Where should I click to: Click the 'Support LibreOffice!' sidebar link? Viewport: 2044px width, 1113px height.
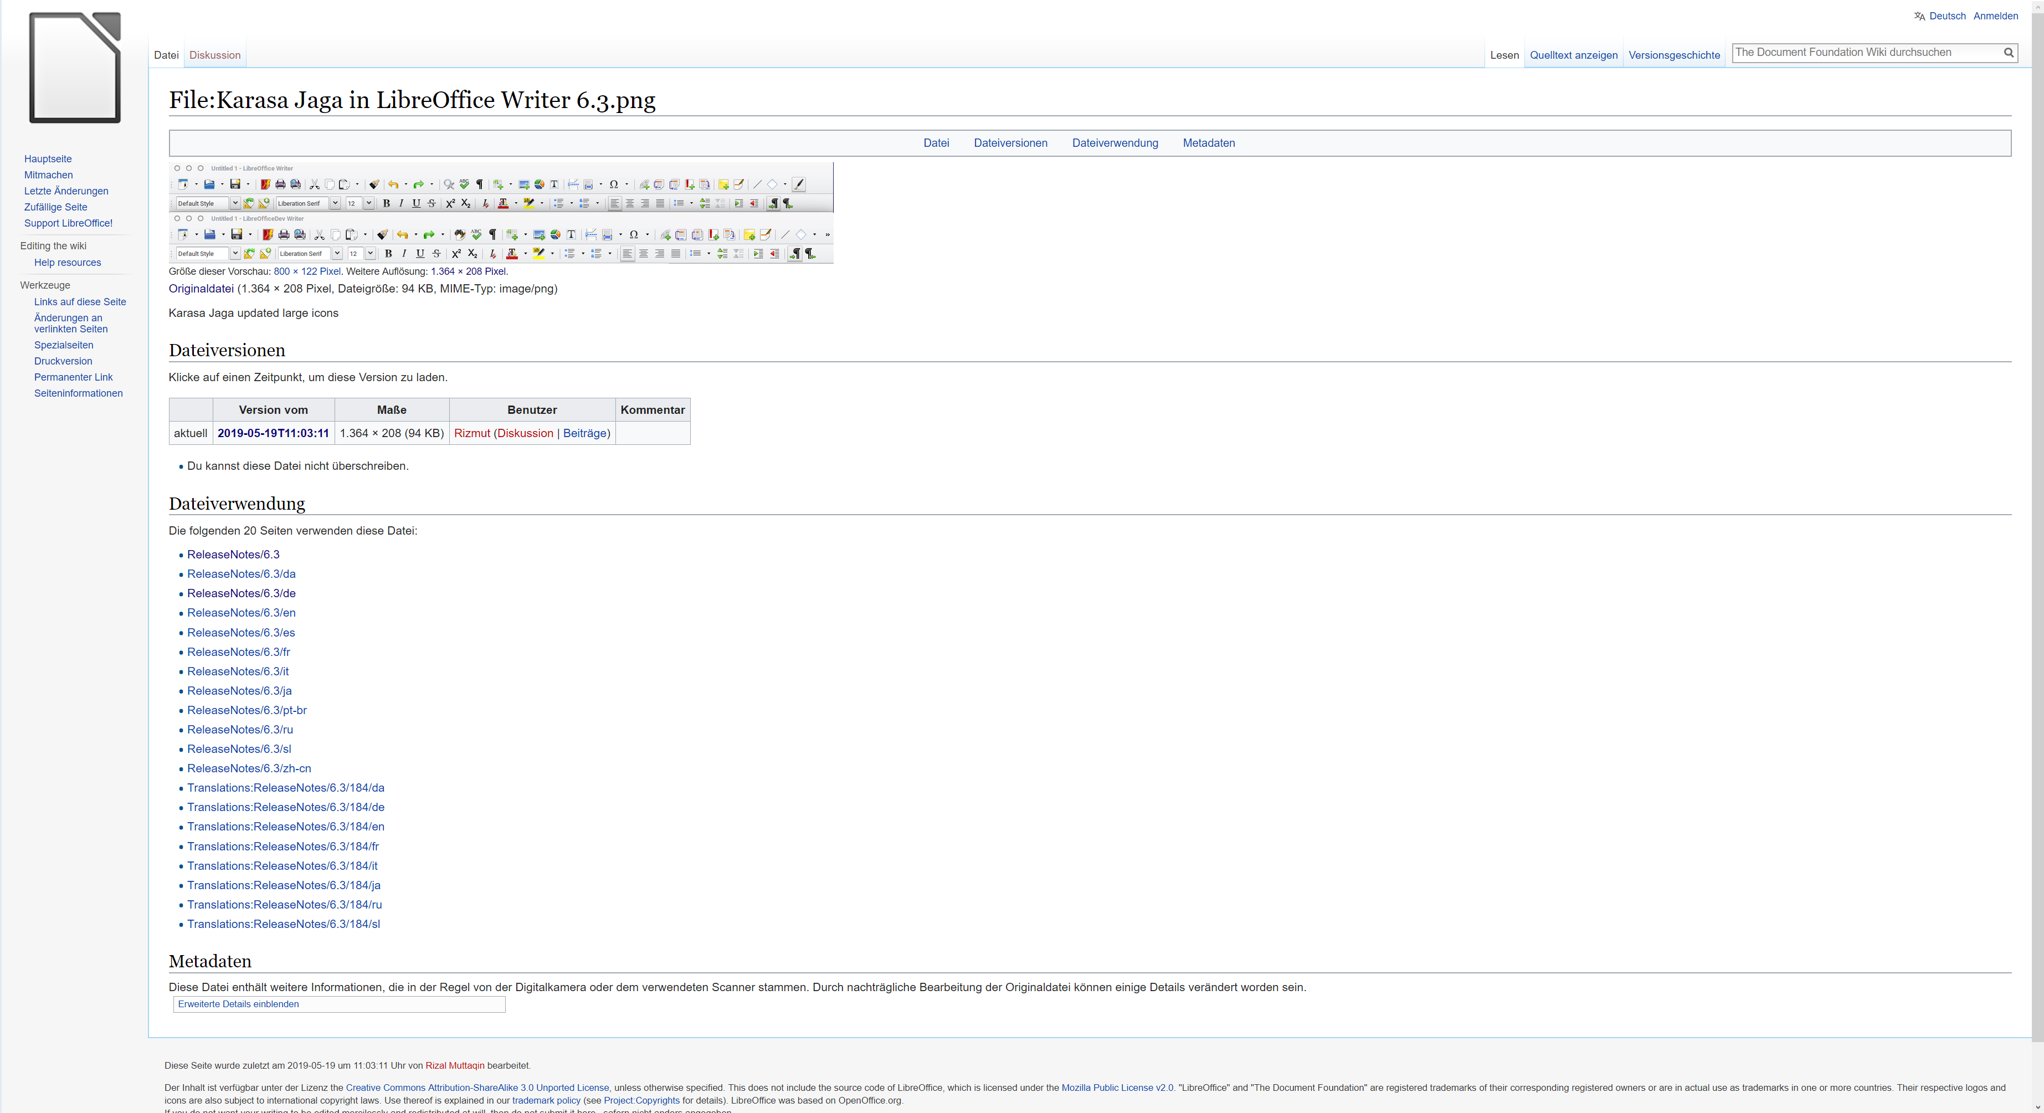68,223
